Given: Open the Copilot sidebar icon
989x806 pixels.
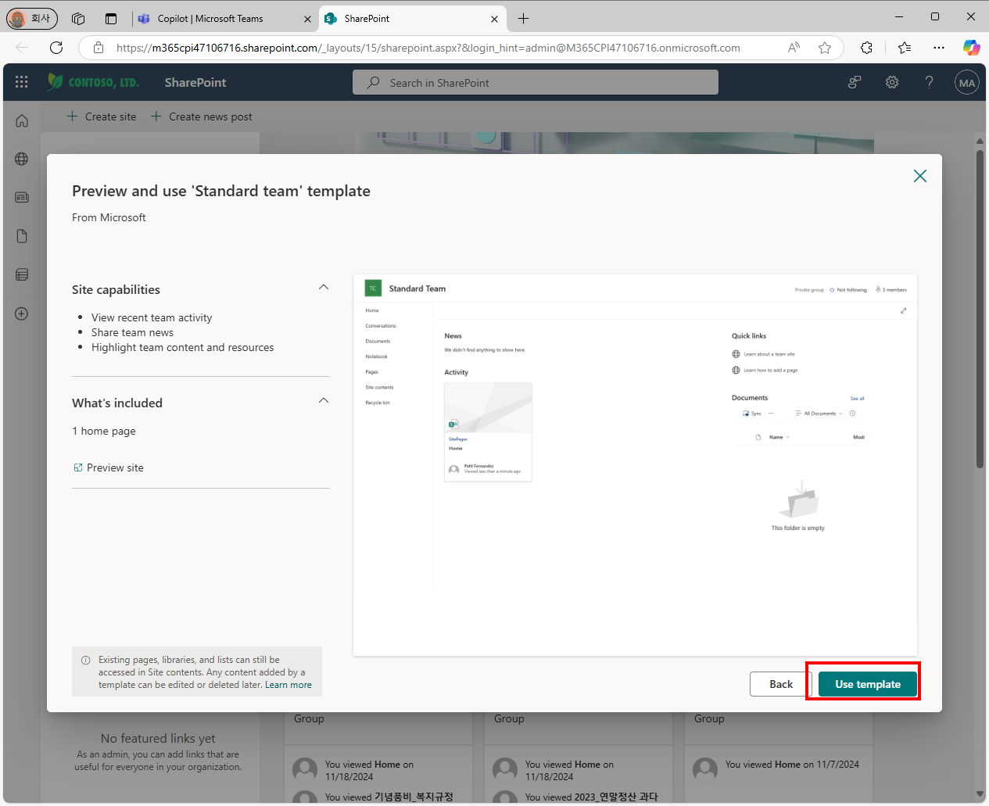Looking at the screenshot, I should (971, 48).
